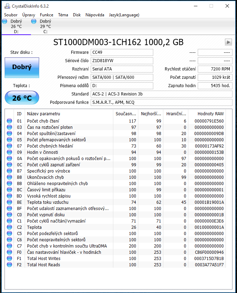Select the 'Total Host Writes' parameter name
The width and height of the screenshot is (237, 293).
coord(44,258)
